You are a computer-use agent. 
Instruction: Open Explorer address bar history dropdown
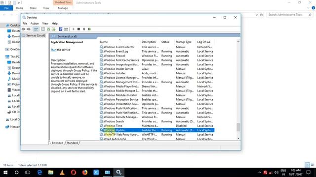pos(256,15)
